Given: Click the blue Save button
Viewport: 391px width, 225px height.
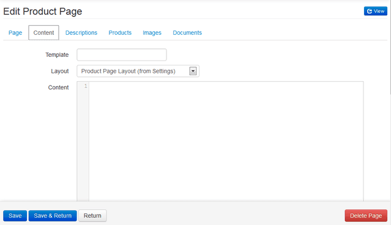Looking at the screenshot, I should [x=15, y=216].
